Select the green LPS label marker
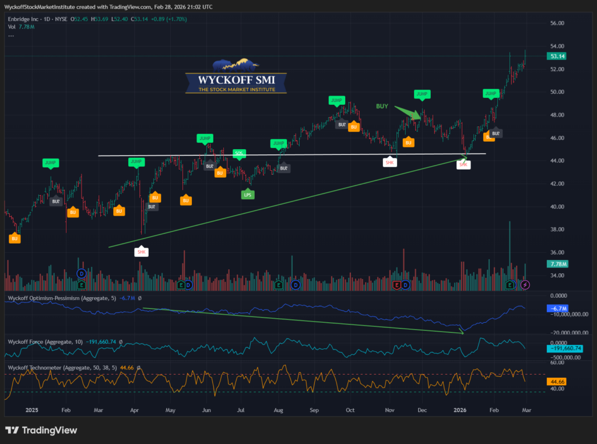Screen dimensions: 597x444 tap(248, 195)
